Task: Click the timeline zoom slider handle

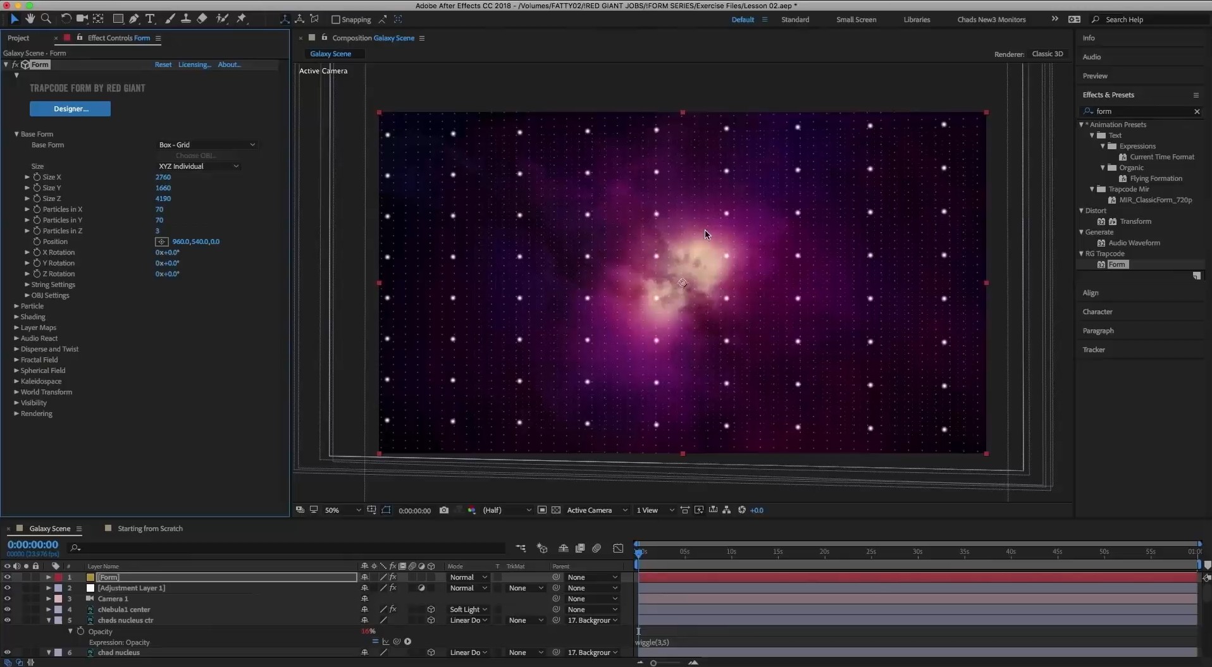Action: click(x=653, y=663)
